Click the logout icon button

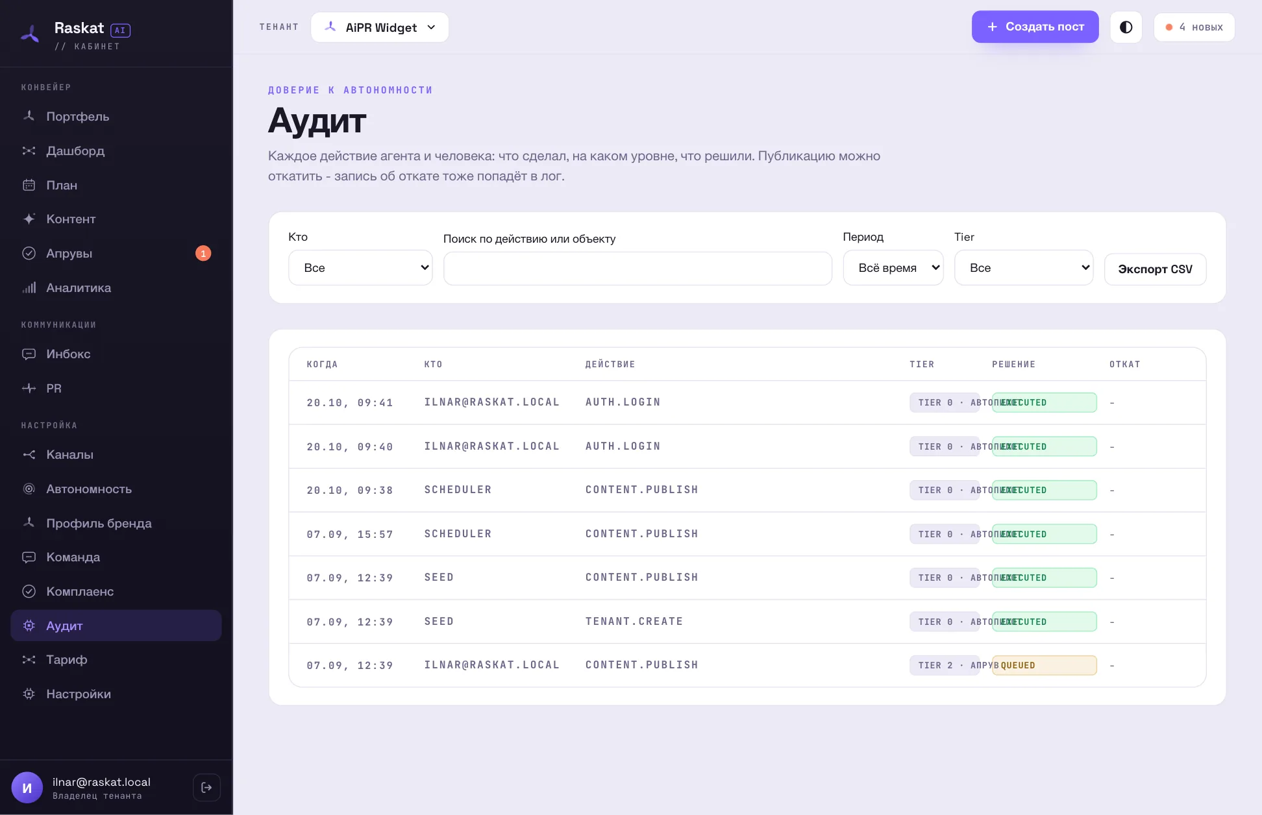206,787
